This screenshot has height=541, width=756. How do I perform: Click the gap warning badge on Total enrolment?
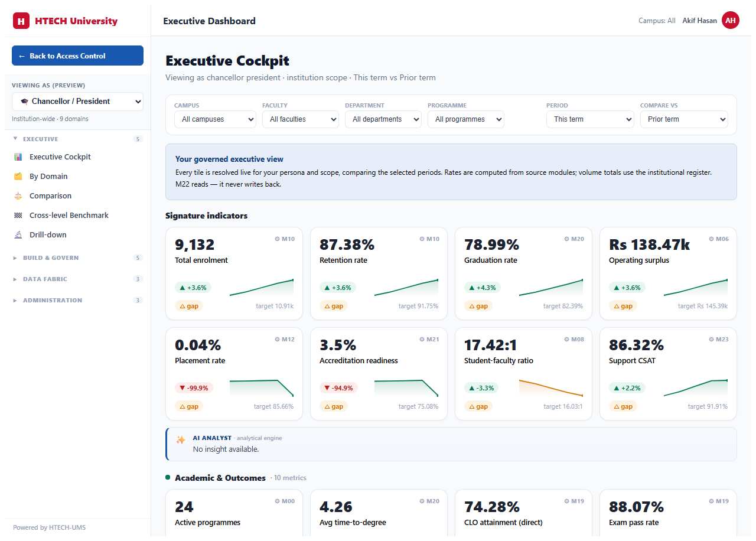pos(189,306)
